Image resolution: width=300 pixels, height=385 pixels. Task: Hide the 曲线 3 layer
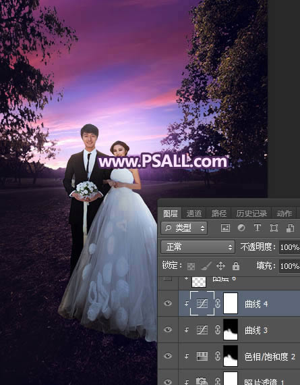(x=168, y=330)
